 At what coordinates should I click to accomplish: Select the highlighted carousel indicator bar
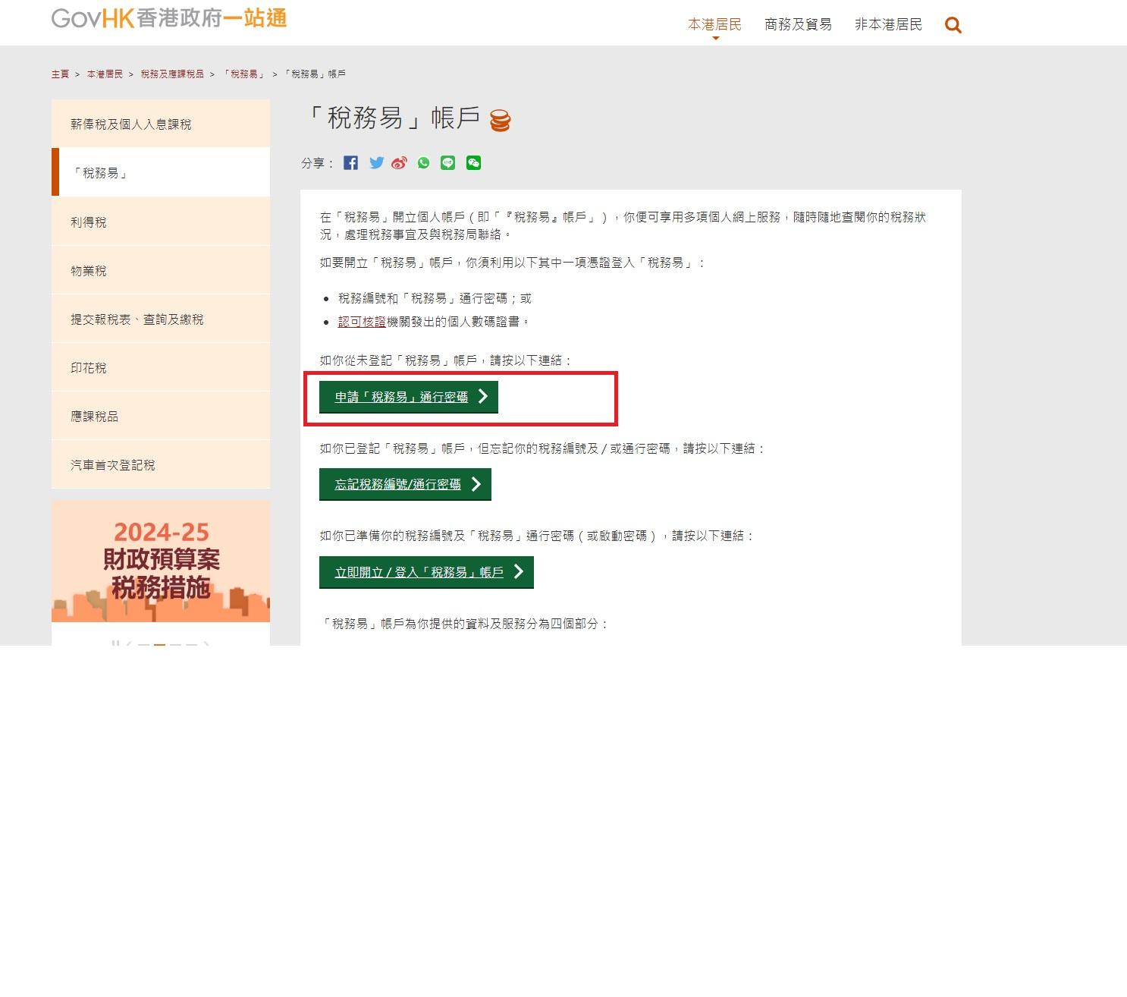point(159,643)
